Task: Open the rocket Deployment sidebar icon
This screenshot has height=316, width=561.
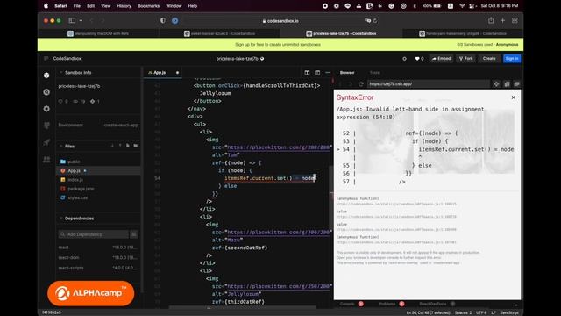Action: click(x=46, y=142)
